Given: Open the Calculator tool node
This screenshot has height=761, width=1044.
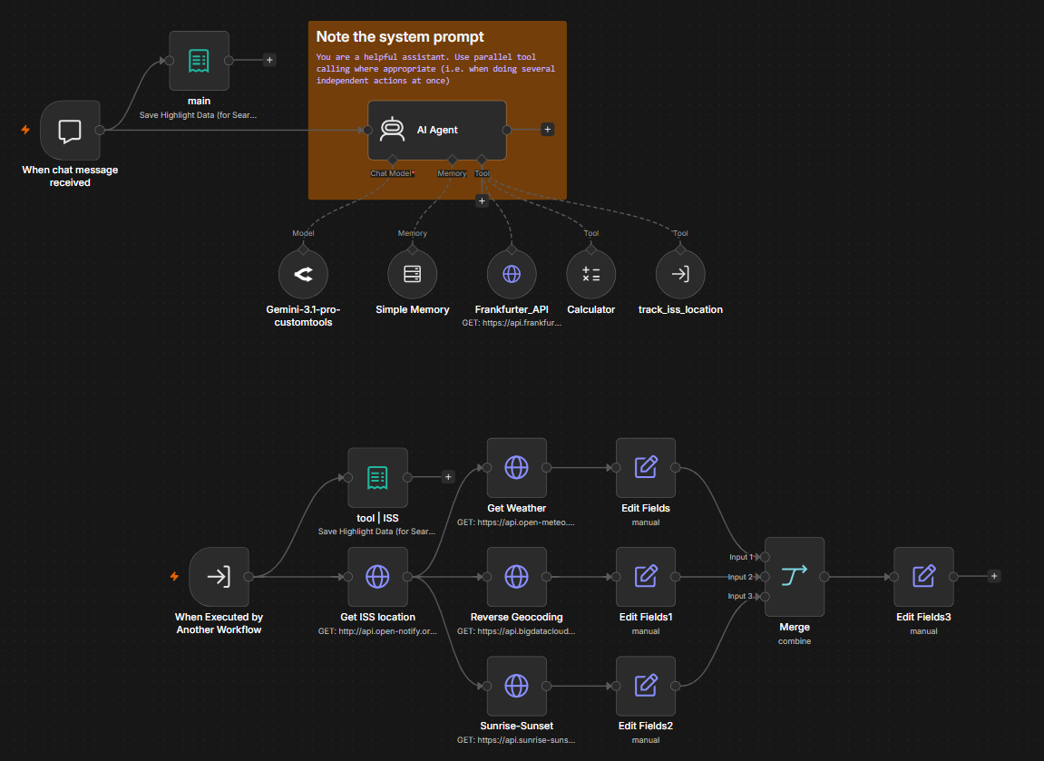Looking at the screenshot, I should 590,274.
